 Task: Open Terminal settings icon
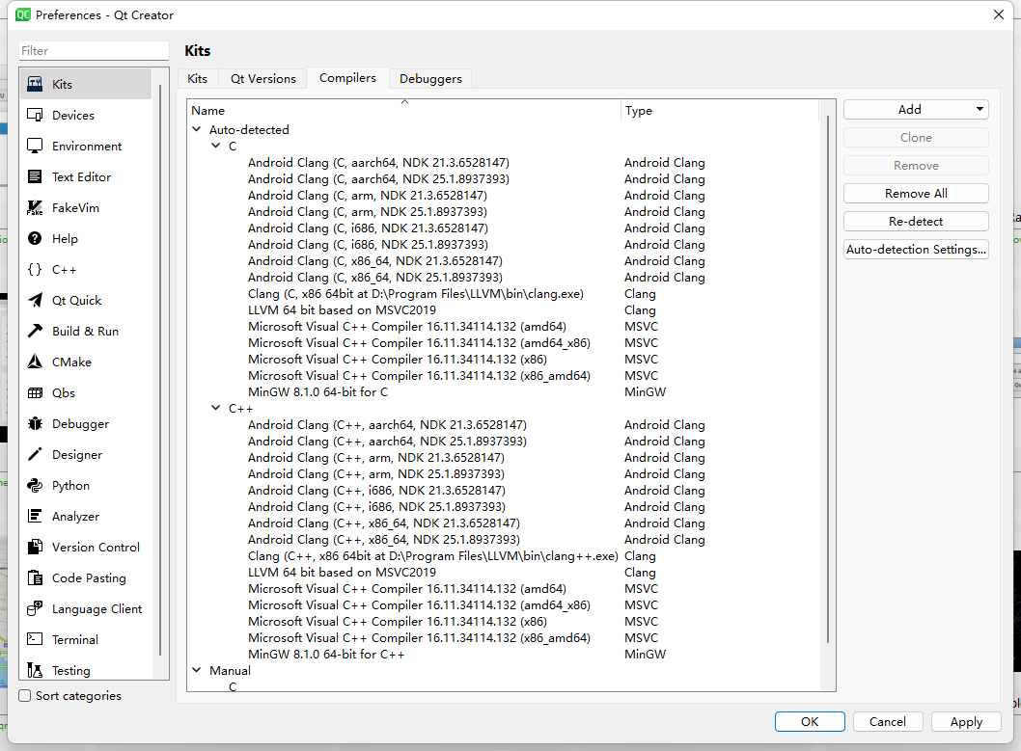click(35, 639)
